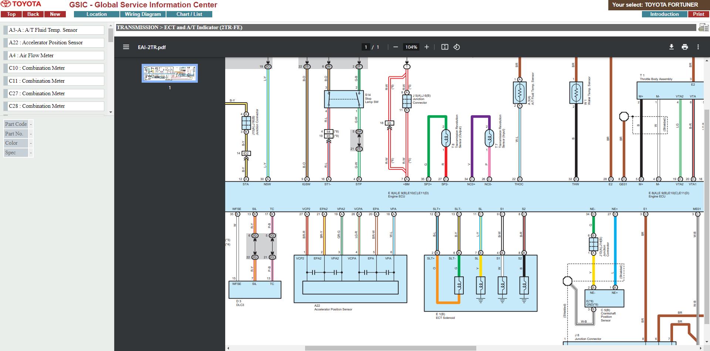710x351 pixels.
Task: Click the T 1 Throttle Body Assembly label
Action: [656, 77]
